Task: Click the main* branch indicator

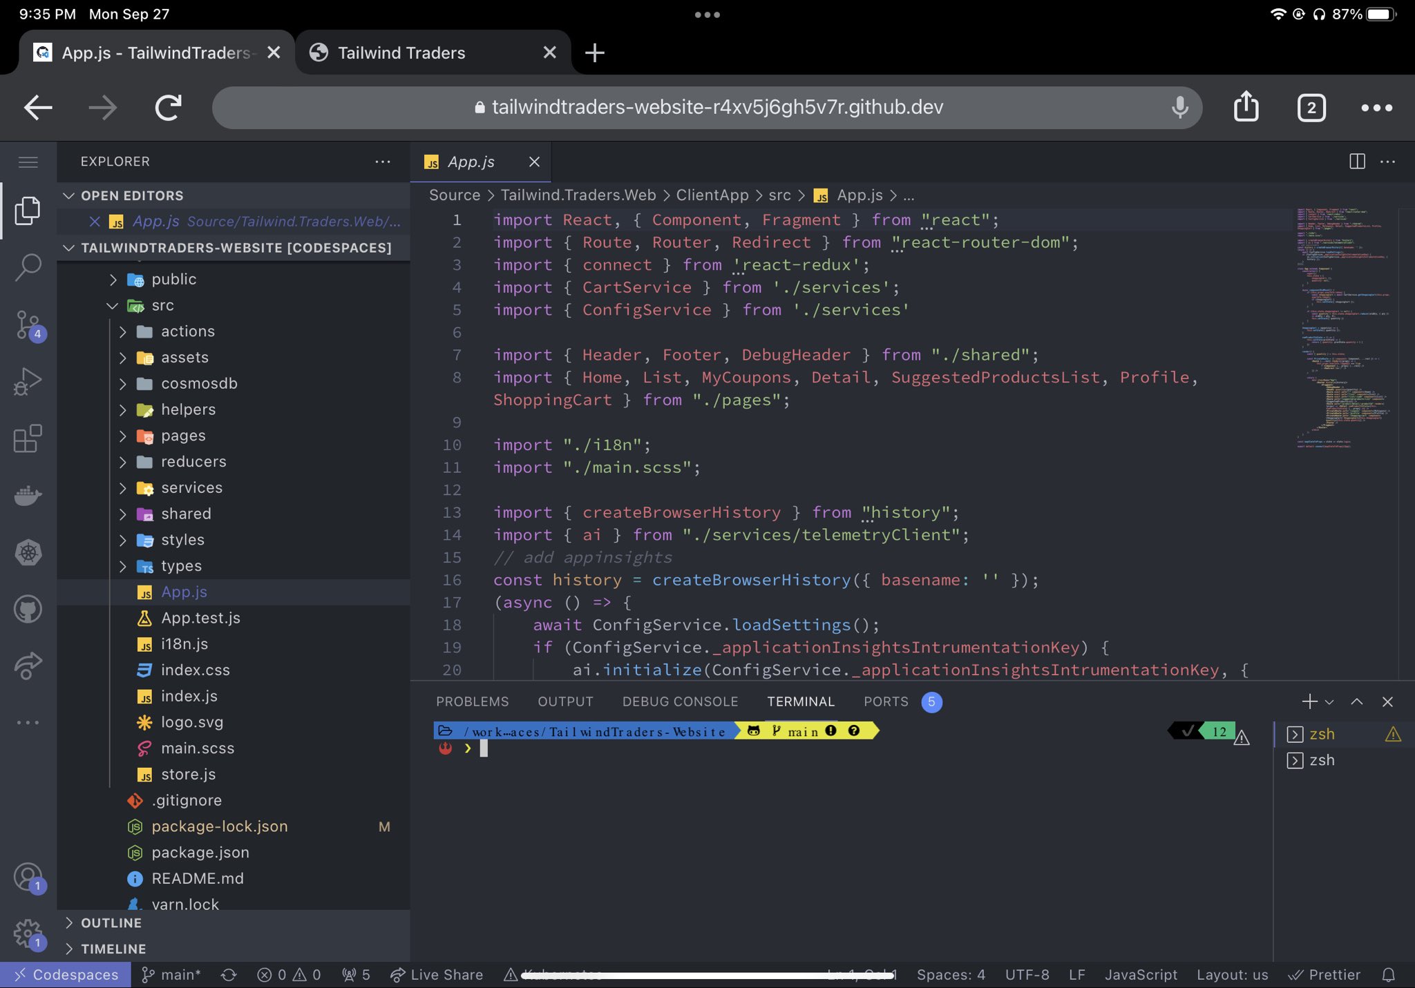Action: [171, 974]
